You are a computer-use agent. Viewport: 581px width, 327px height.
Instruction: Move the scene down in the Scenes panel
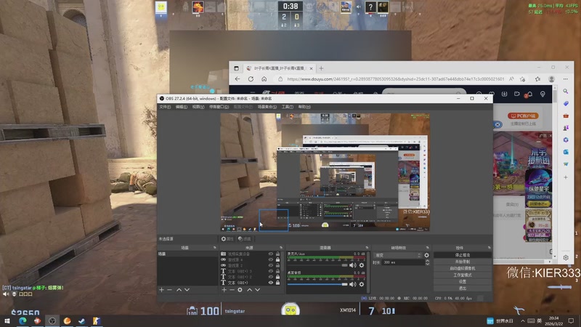coord(187,289)
